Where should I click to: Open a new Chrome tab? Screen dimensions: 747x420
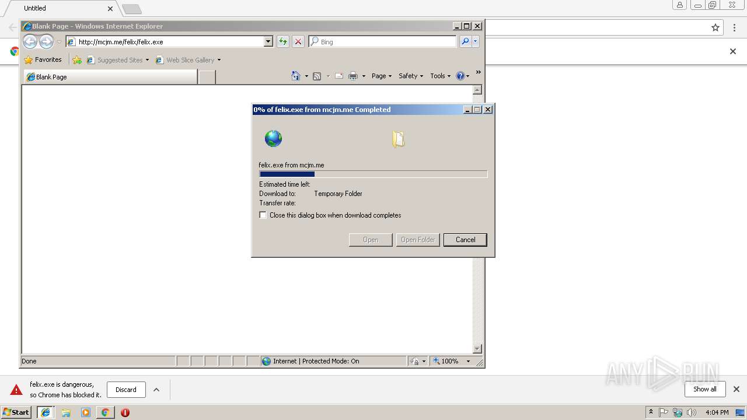[x=132, y=9]
